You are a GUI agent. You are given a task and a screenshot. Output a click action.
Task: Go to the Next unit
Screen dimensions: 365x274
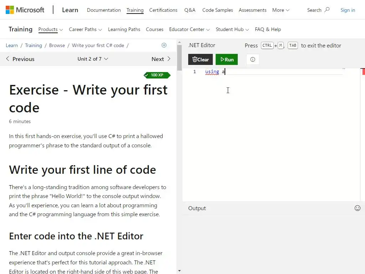(x=161, y=59)
